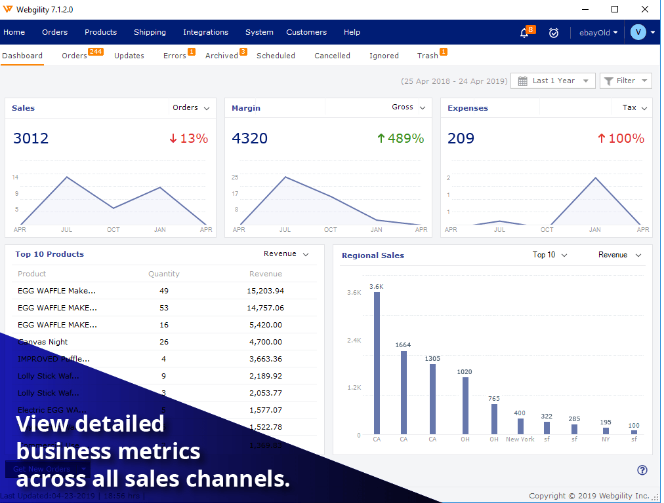The image size is (664, 503).
Task: Click the 3.6K bar in Regional Sales
Action: [x=377, y=363]
